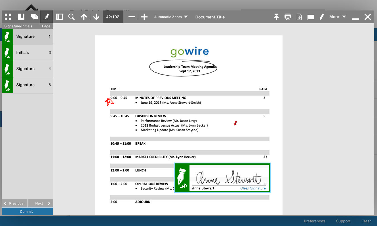The width and height of the screenshot is (377, 226).
Task: Add a comment with speech bubble icon
Action: click(311, 17)
